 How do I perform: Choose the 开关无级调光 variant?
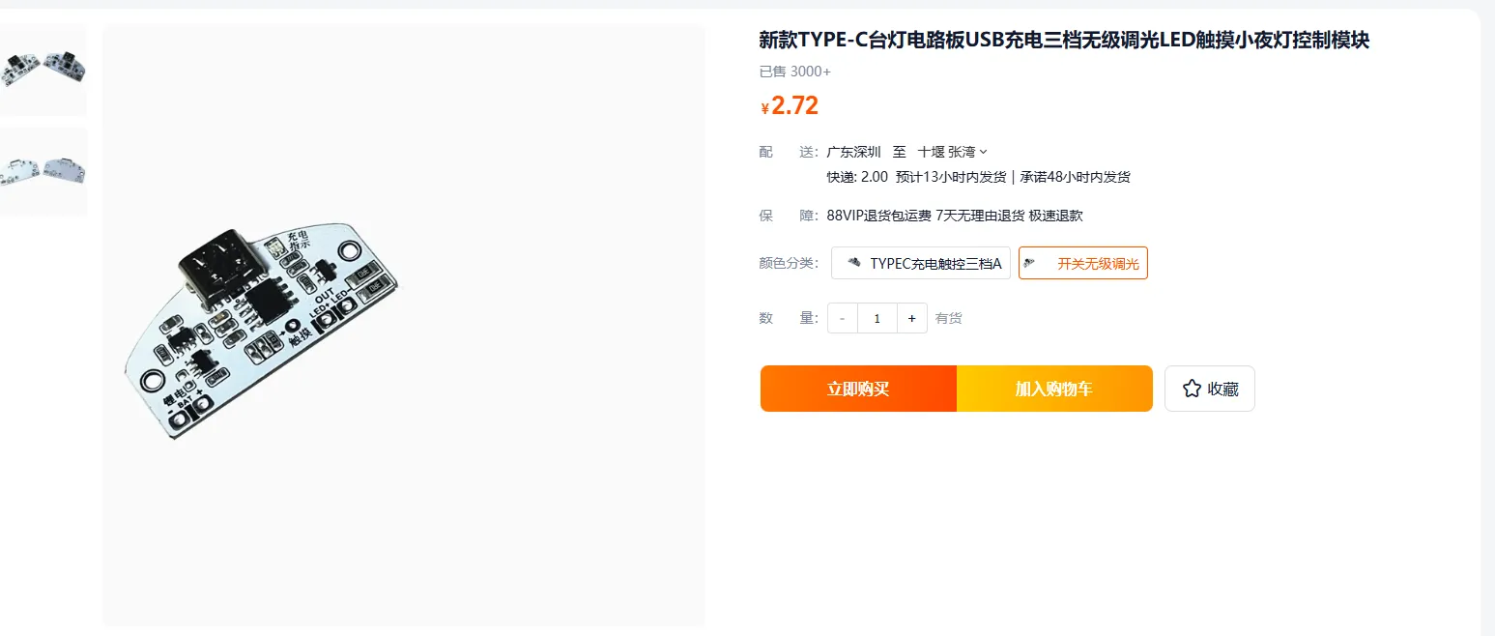click(x=1083, y=263)
